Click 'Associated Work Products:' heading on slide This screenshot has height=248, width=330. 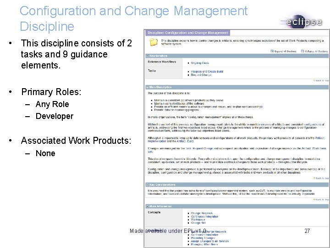(x=76, y=141)
